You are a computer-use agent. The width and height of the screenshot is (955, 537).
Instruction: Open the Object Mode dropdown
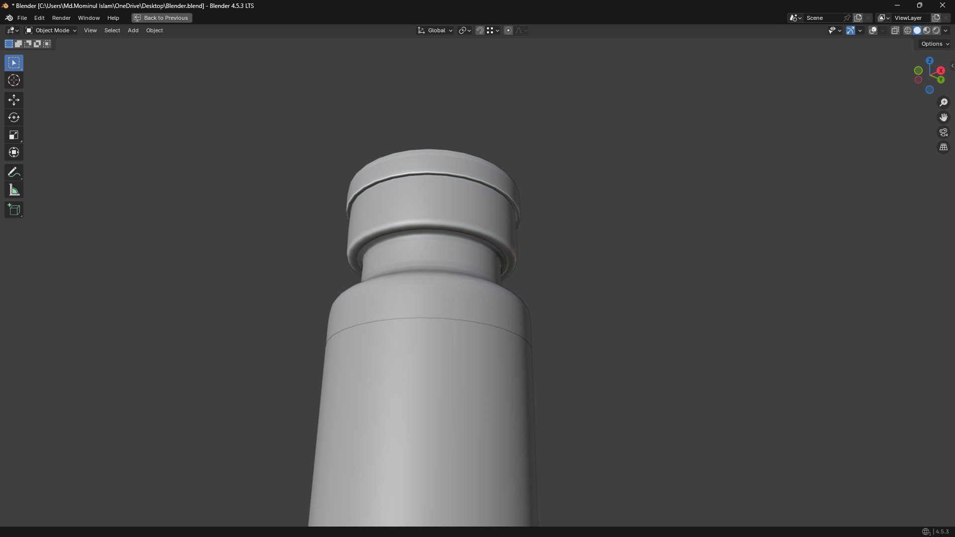point(51,31)
